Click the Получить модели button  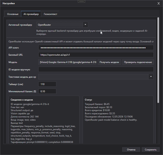click(109, 62)
